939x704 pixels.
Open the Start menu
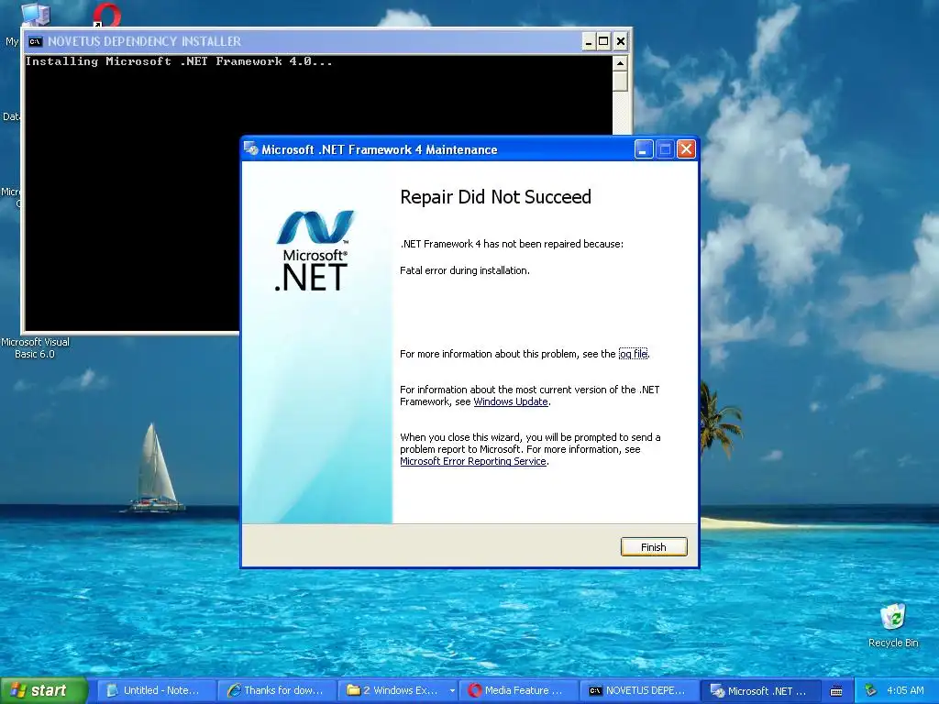[43, 690]
